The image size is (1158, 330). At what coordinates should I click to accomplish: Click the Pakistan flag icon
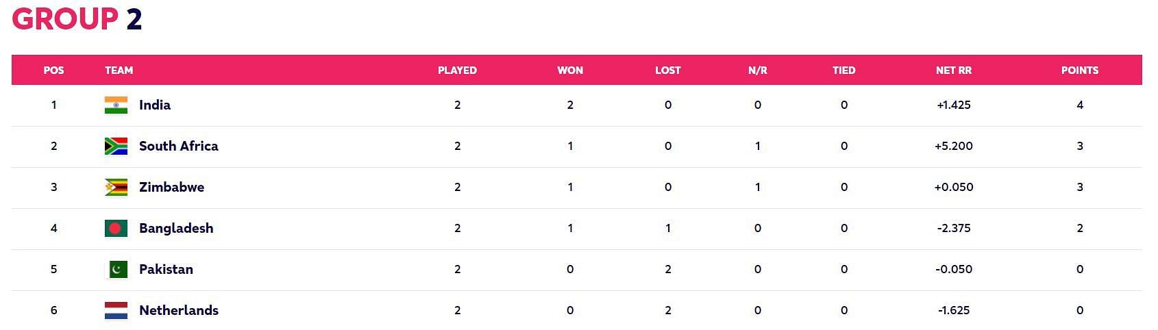coord(116,269)
